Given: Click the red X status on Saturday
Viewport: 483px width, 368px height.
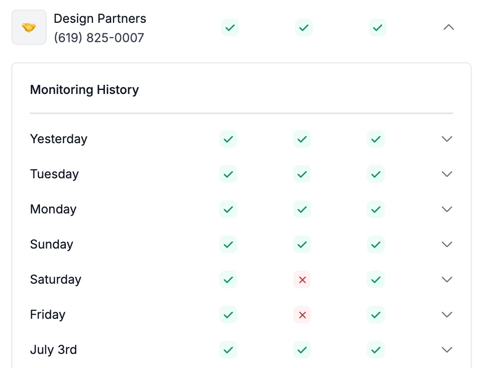Looking at the screenshot, I should click(x=302, y=279).
